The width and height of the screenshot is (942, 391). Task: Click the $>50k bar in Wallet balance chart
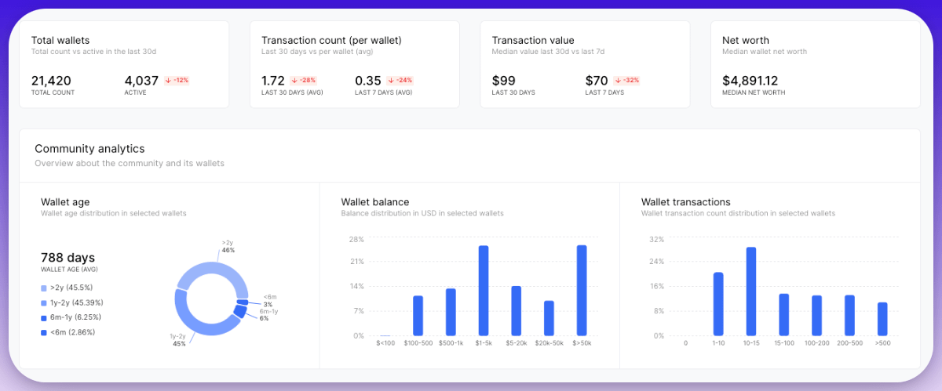click(582, 291)
